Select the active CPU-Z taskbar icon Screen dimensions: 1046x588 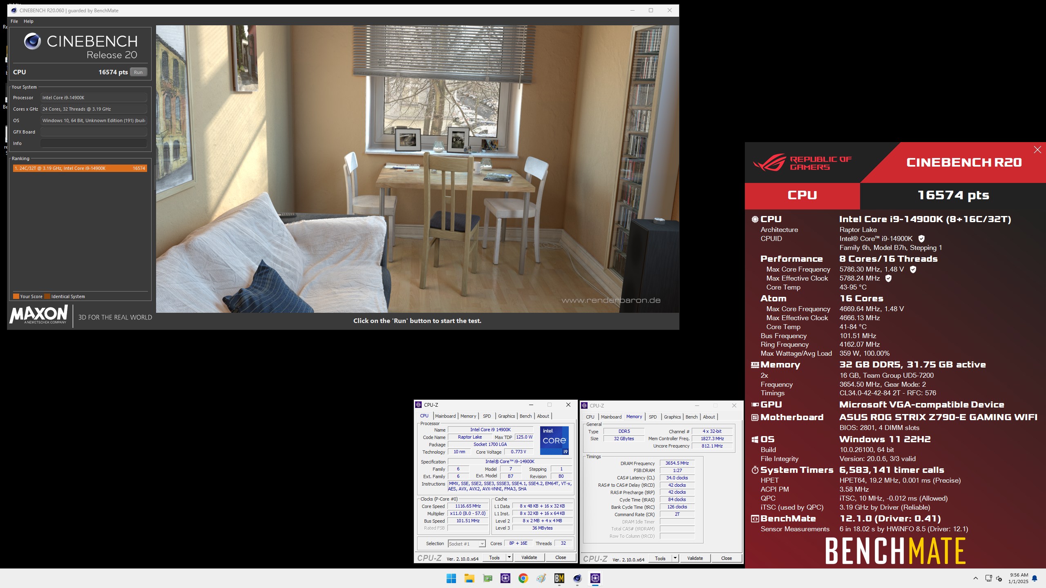tap(595, 578)
